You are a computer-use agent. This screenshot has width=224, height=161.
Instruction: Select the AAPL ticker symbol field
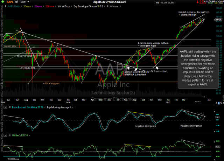[x=10, y=2]
